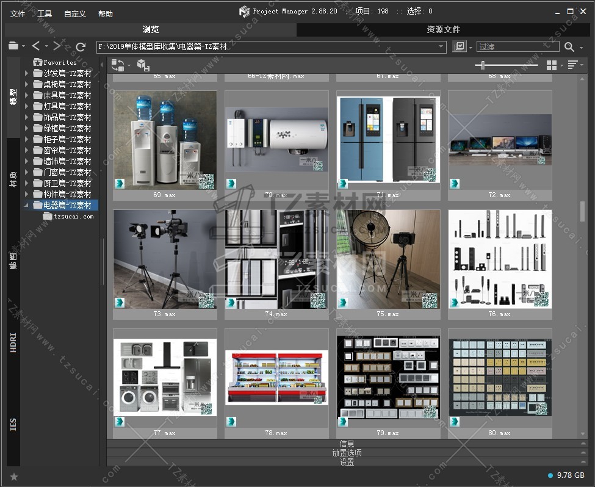
Task: Click the thumbnail grid view icon
Action: click(x=552, y=65)
